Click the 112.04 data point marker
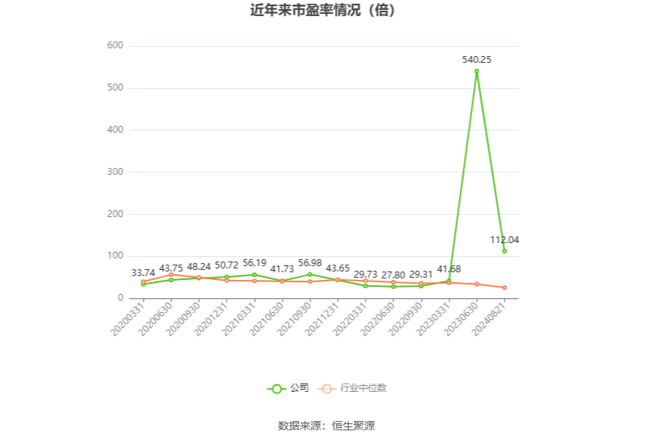The height and width of the screenshot is (441, 653). pos(504,251)
